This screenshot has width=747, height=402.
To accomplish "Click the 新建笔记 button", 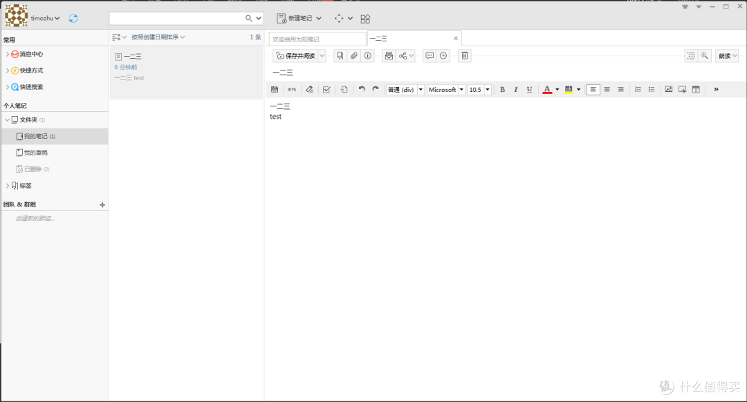I will (295, 18).
